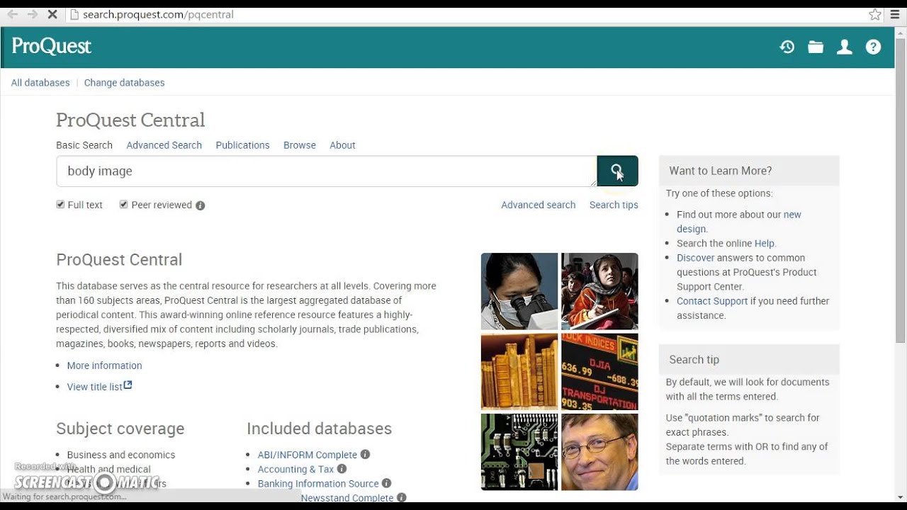Click the magnifying glass search button

coord(617,171)
